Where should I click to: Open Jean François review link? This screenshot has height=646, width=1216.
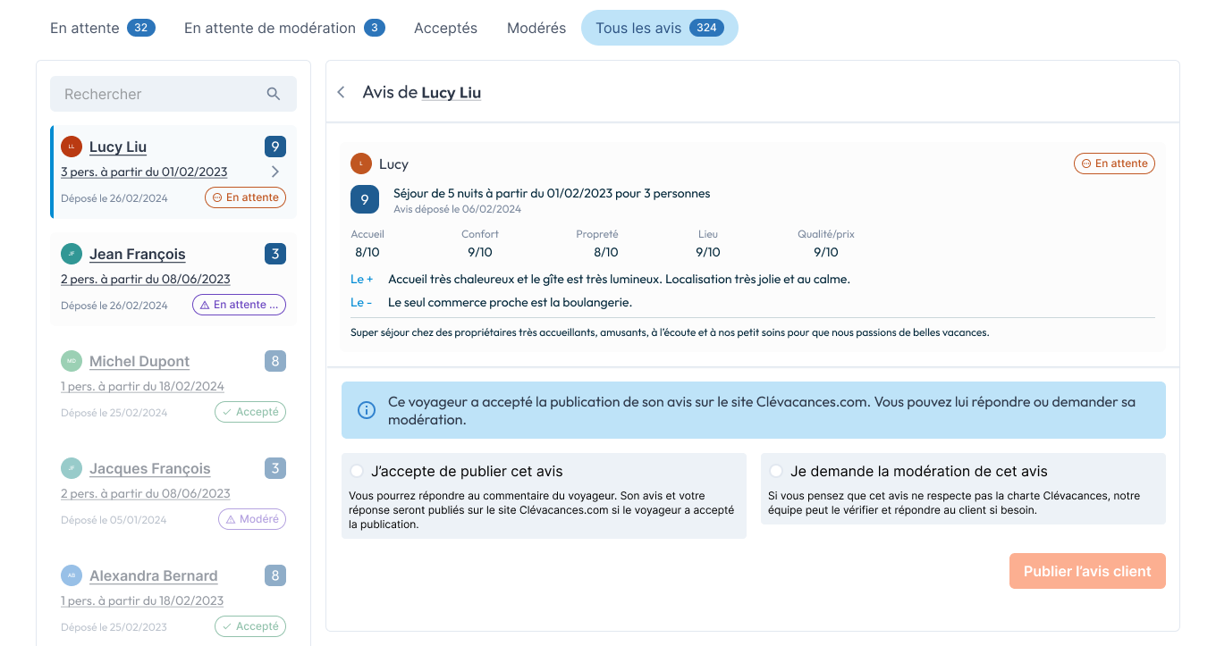point(138,254)
